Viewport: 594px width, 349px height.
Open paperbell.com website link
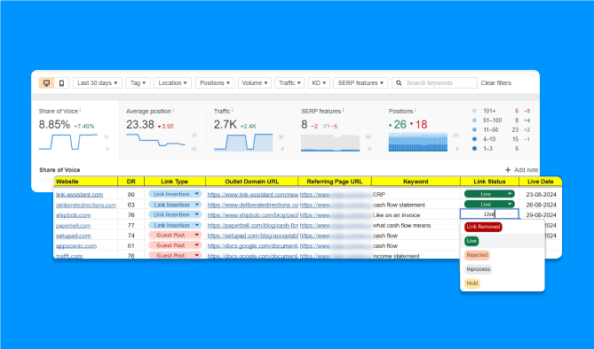74,225
